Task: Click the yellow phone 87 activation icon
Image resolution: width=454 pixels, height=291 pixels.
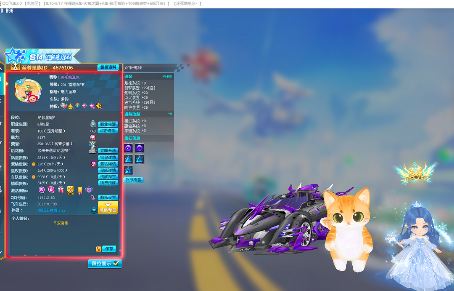Action: pos(80,190)
